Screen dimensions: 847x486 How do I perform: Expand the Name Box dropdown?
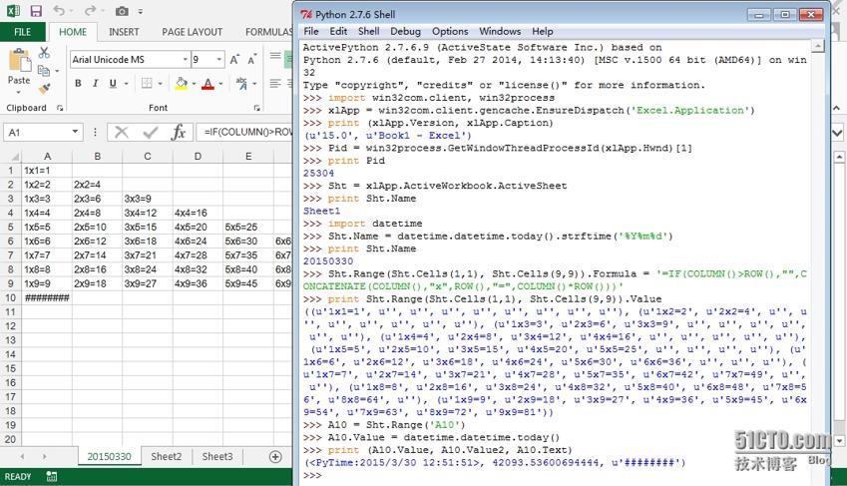(x=75, y=132)
